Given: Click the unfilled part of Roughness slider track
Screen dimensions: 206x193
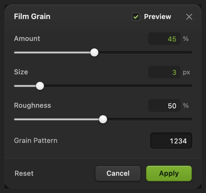Looking at the screenshot, I should click(150, 119).
